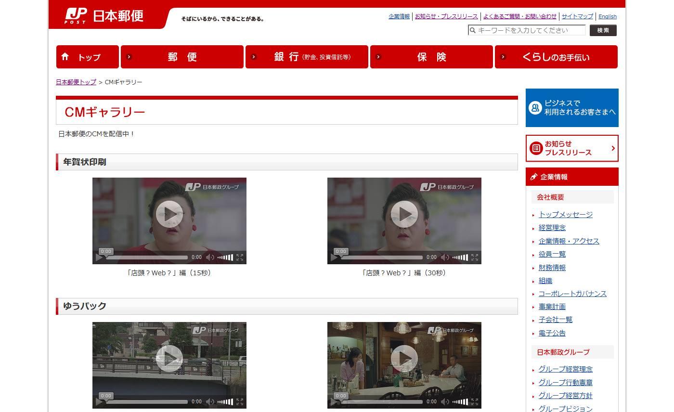Viewport: 674px width, 412px height.
Task: Click the Japan Post logo
Action: [x=104, y=16]
